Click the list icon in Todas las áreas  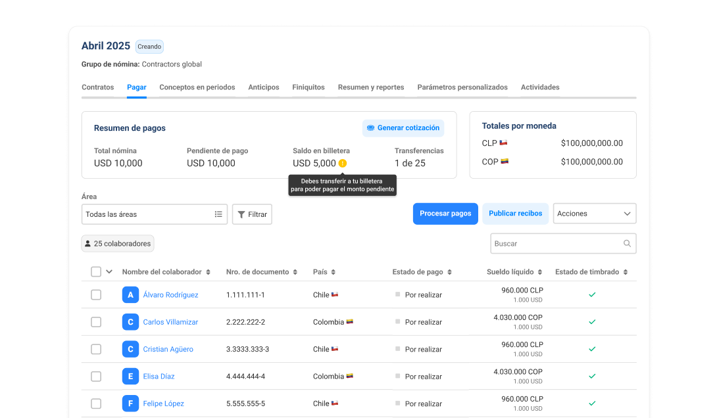(x=218, y=214)
